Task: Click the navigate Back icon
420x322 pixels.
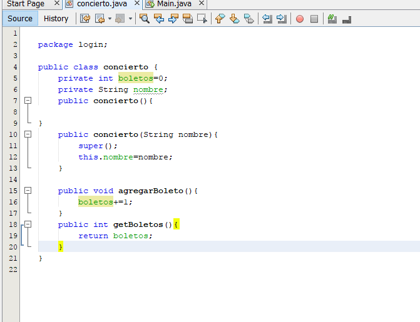Action: (x=100, y=19)
